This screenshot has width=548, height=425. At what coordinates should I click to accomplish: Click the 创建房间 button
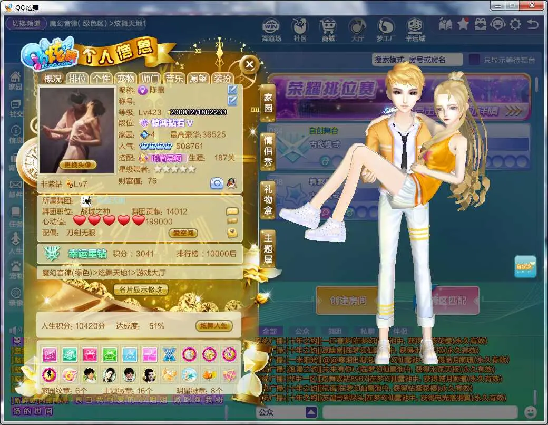pyautogui.click(x=348, y=300)
